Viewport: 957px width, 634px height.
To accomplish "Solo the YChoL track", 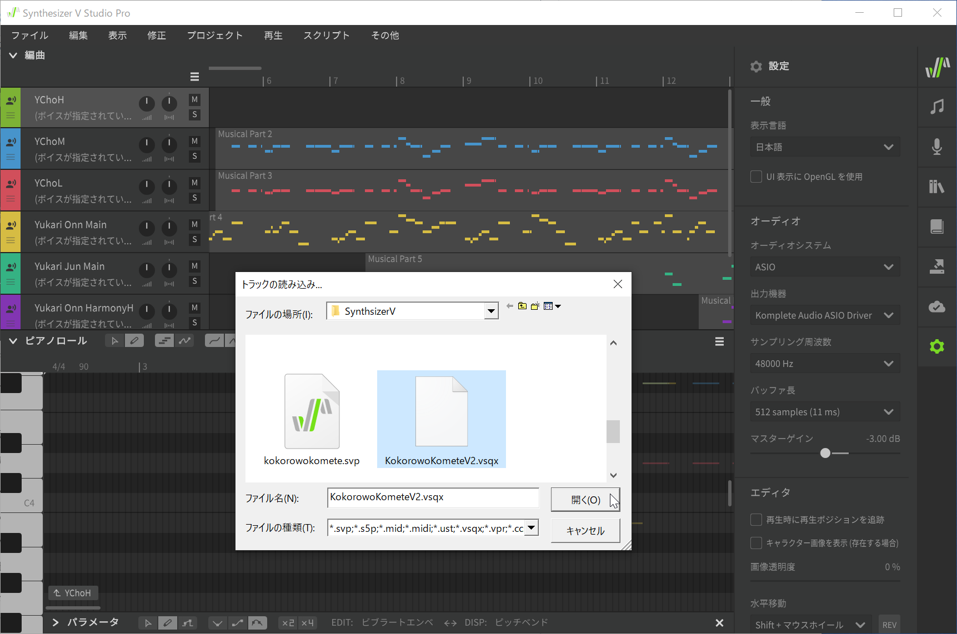I will tap(194, 198).
